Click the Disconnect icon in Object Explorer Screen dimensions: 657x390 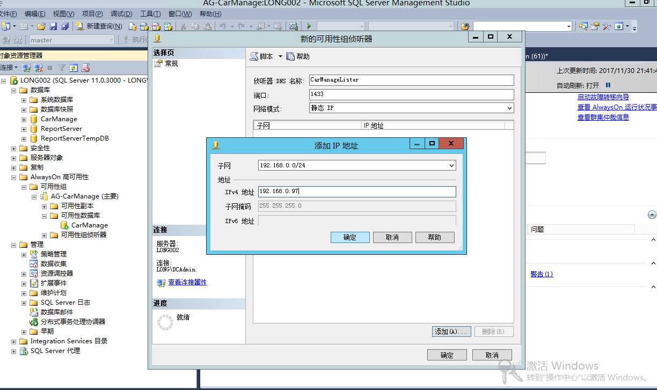click(x=38, y=68)
